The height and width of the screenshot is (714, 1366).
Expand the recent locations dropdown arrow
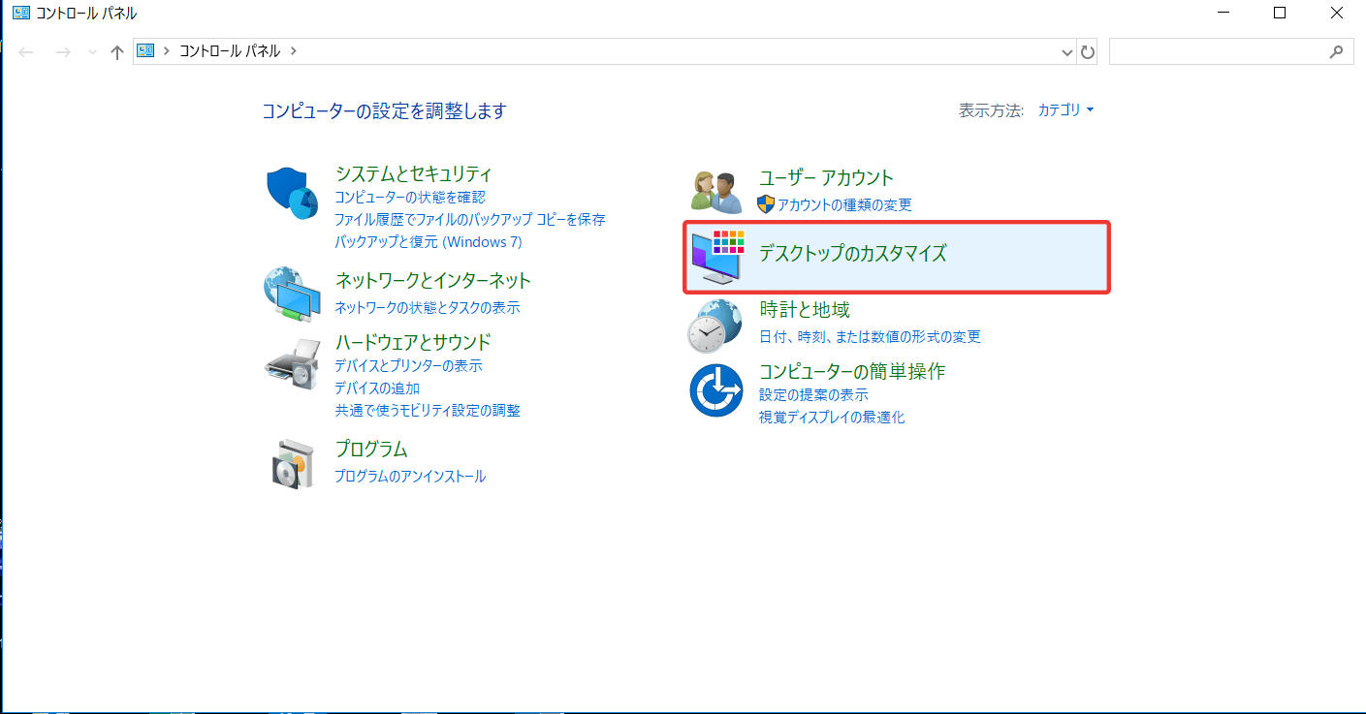click(x=92, y=52)
